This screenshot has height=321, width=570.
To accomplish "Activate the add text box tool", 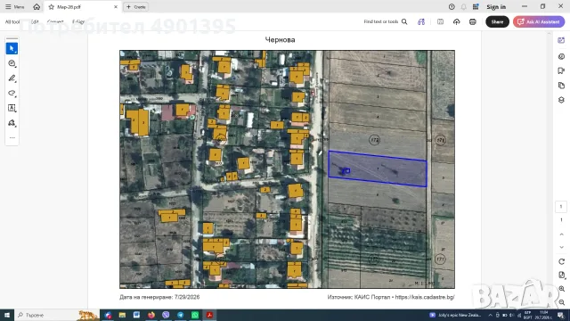I will pos(12,108).
